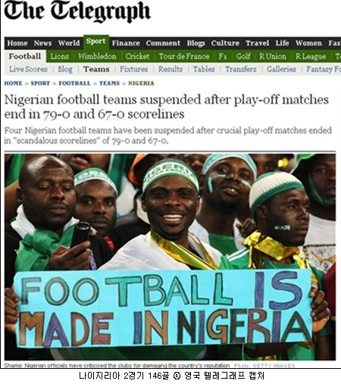Select the World menu item
341x384 pixels.
click(69, 43)
